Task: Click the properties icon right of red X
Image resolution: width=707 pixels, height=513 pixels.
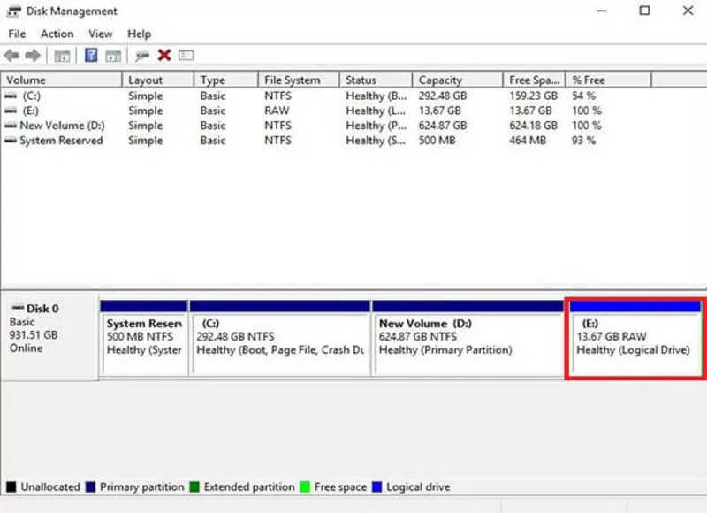Action: pos(186,56)
